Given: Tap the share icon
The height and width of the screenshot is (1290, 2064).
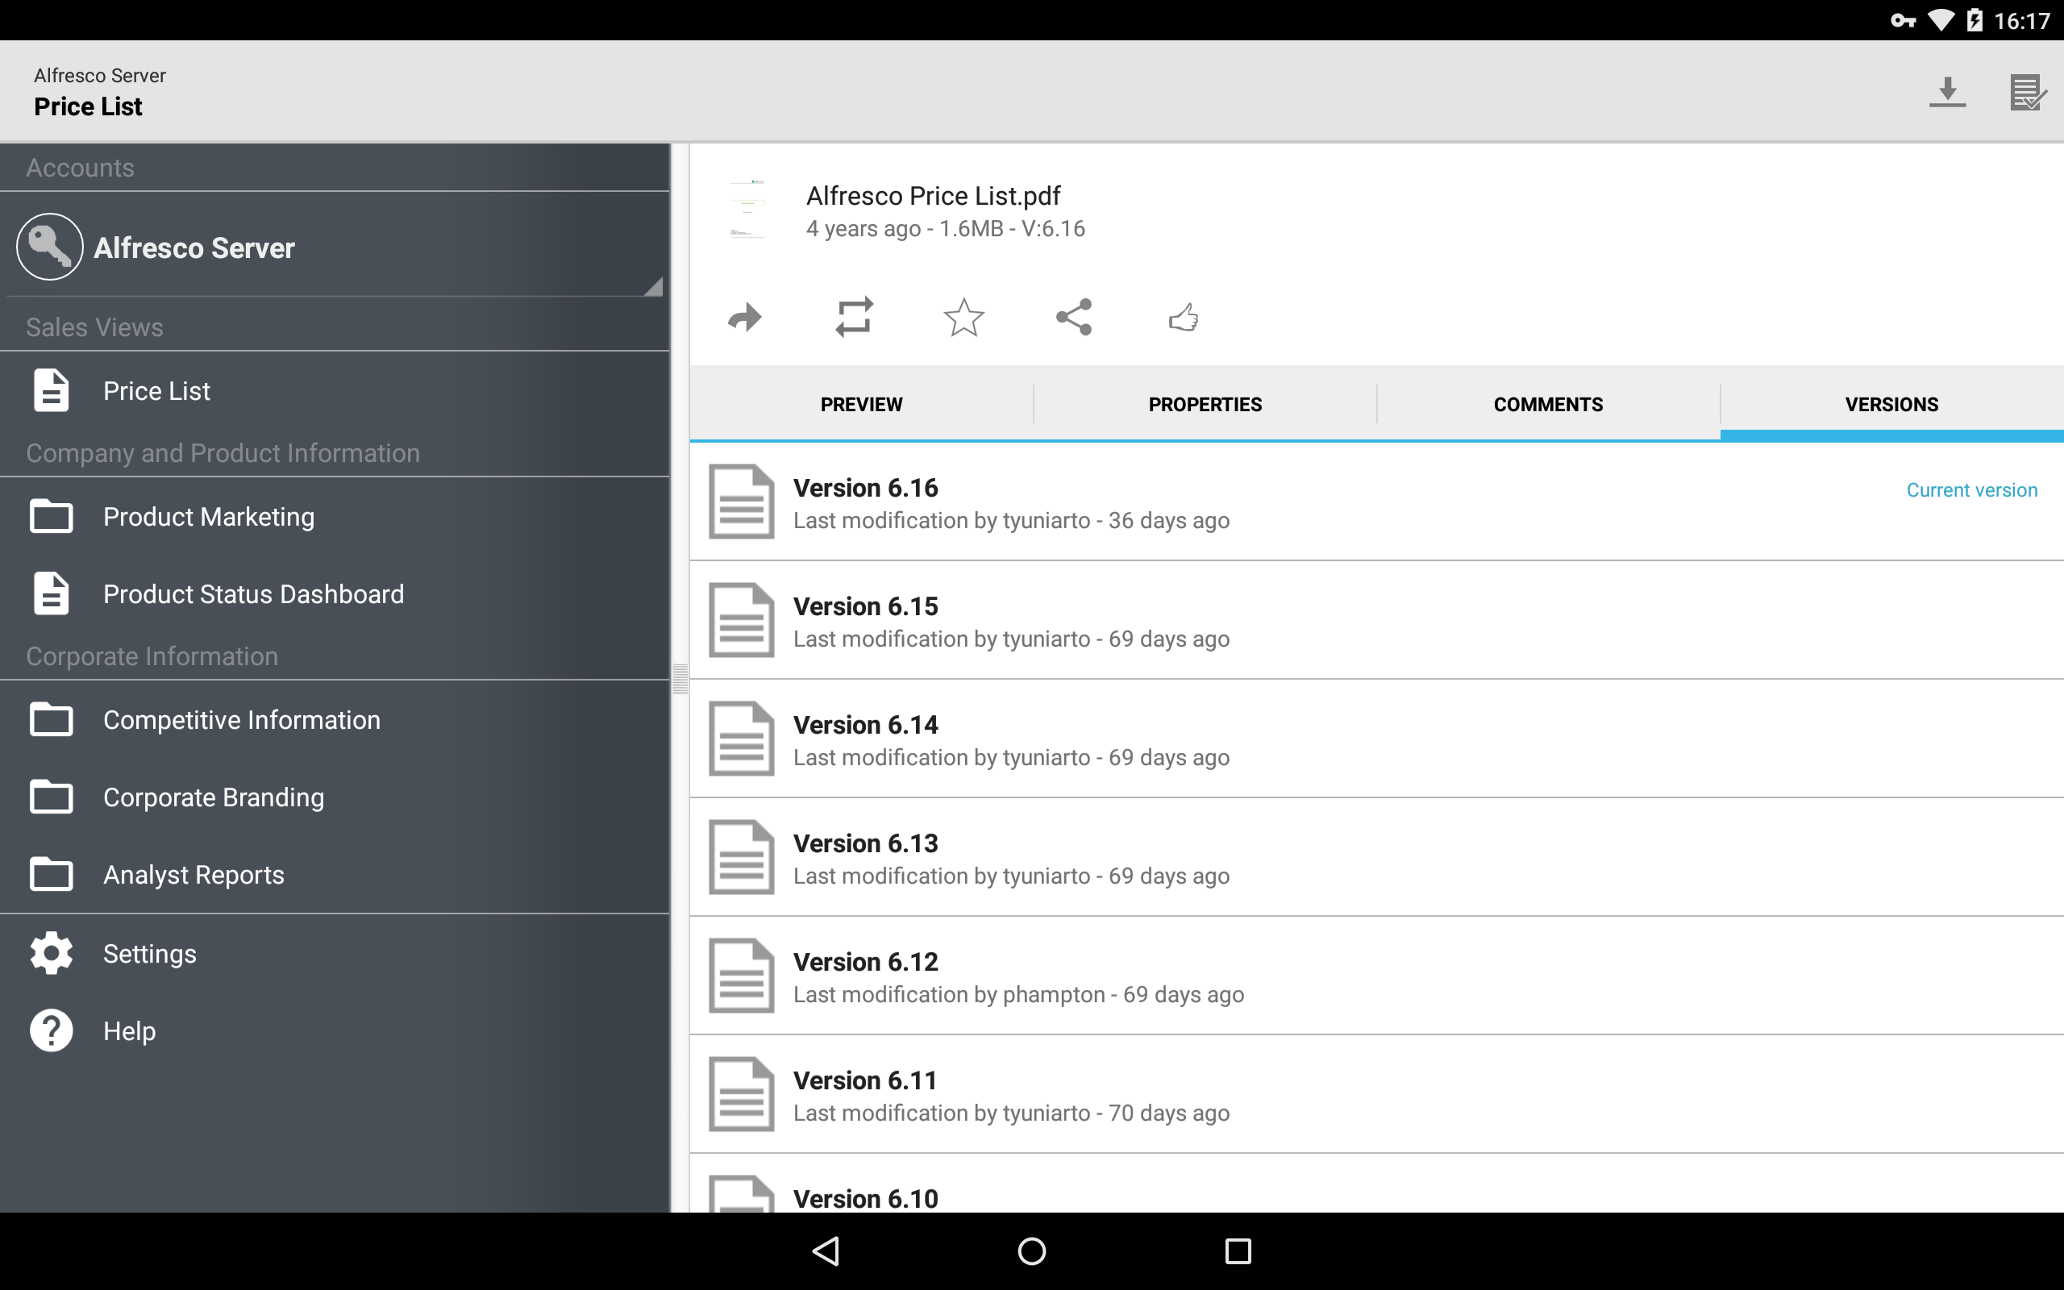Looking at the screenshot, I should (x=1074, y=318).
